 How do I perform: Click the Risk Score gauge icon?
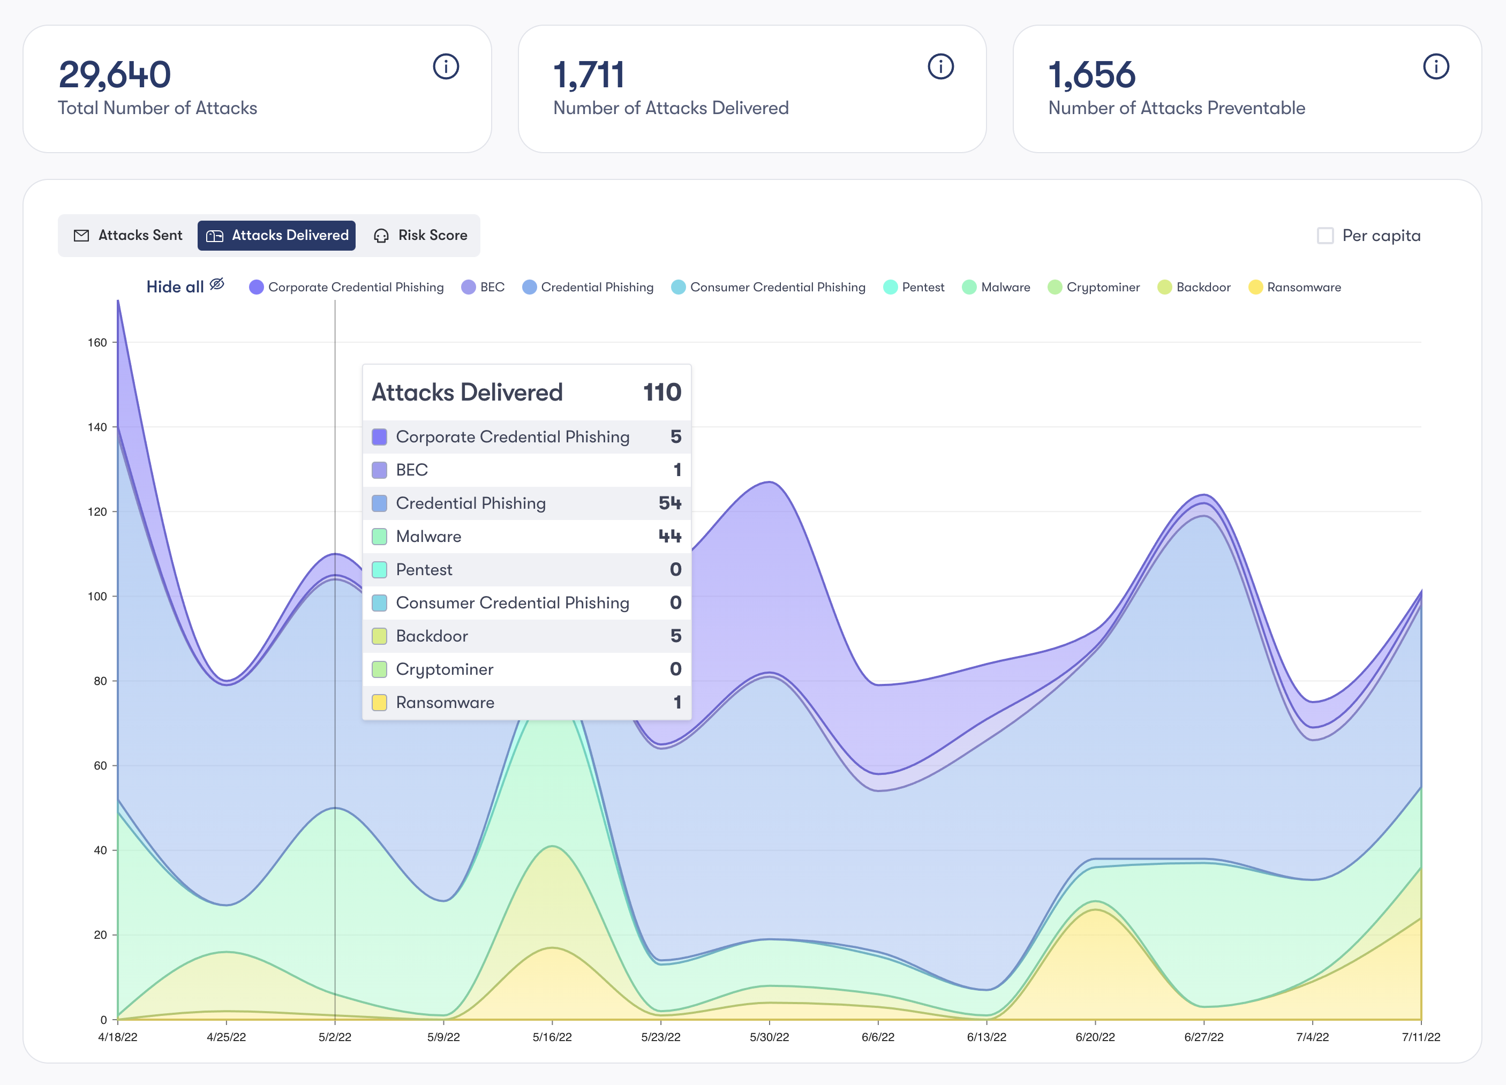coord(381,236)
